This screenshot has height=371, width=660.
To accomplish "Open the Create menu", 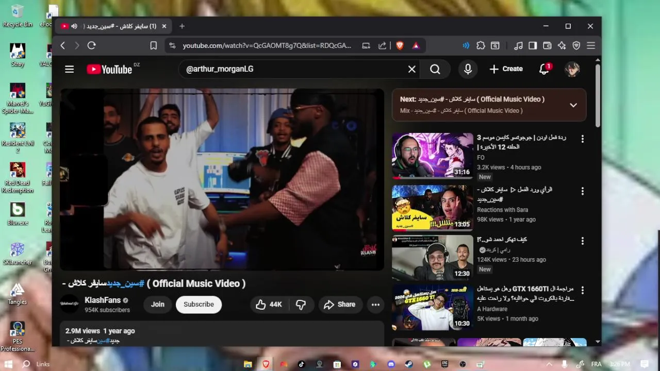I will 506,69.
